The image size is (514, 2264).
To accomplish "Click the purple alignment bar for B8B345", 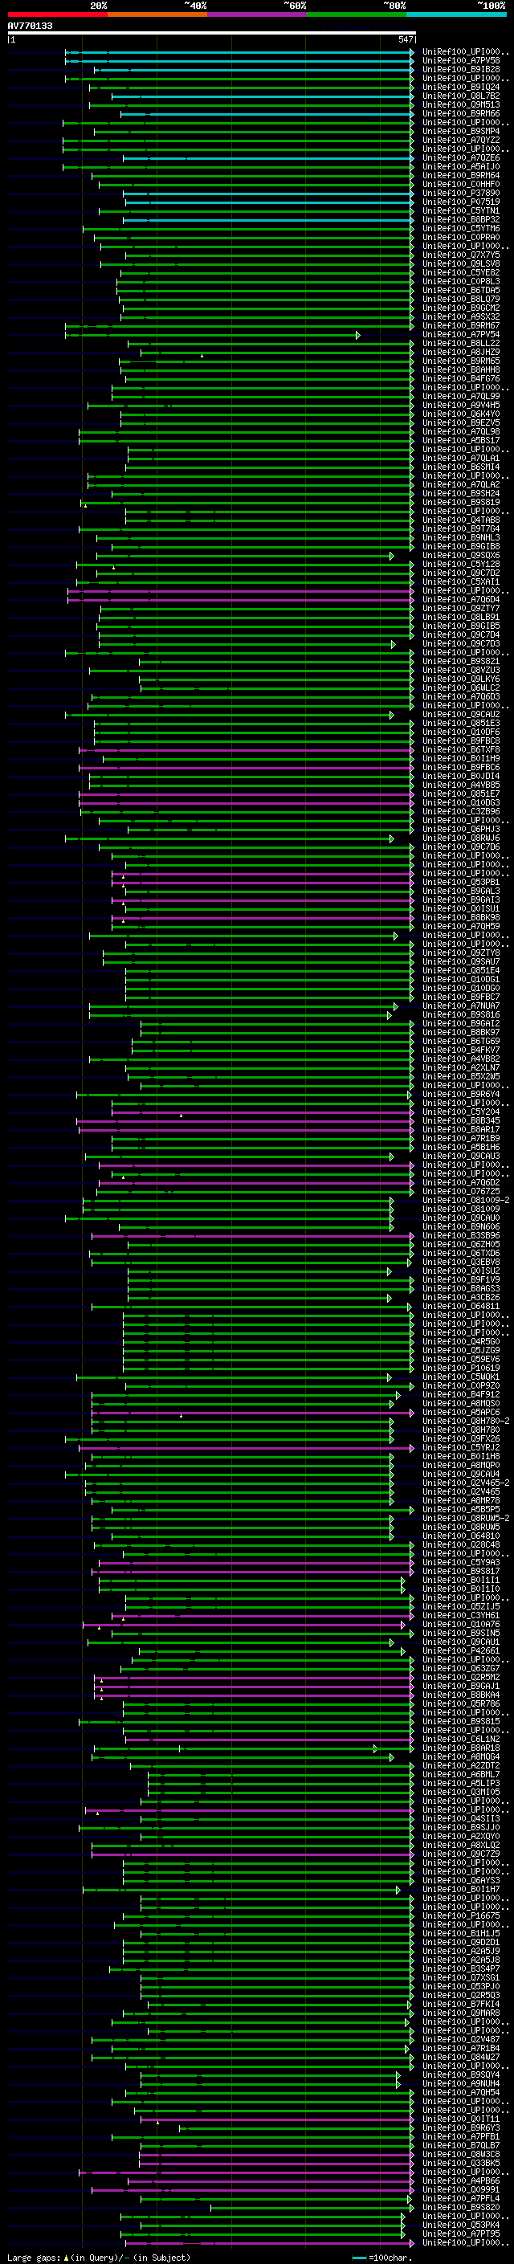I will pos(245,1120).
